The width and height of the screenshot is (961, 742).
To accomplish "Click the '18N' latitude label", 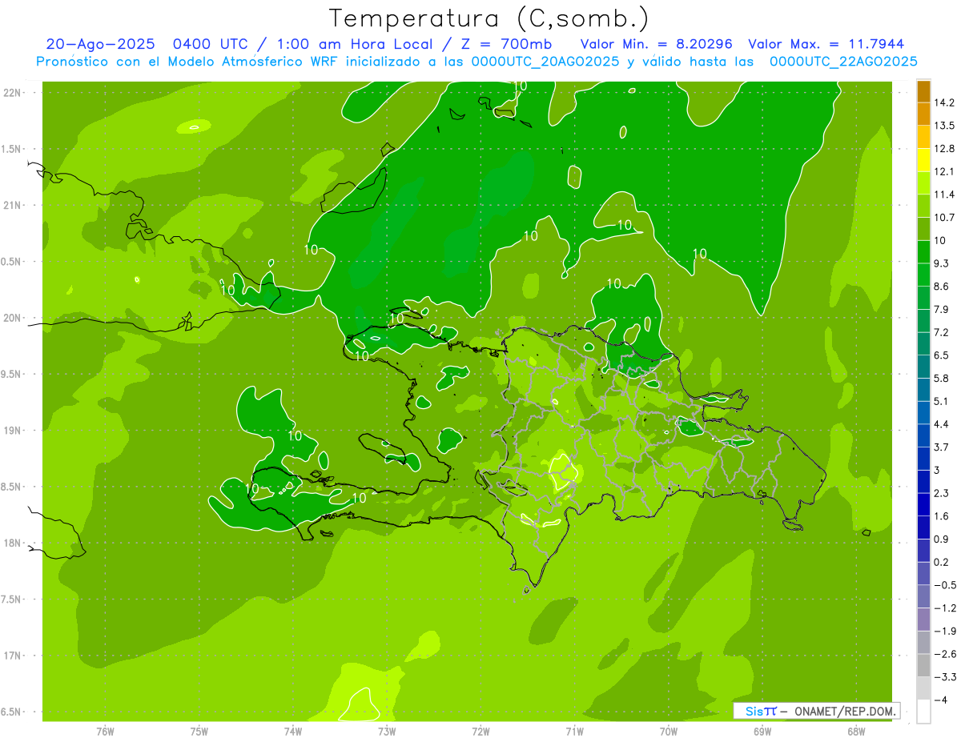I will coord(12,543).
